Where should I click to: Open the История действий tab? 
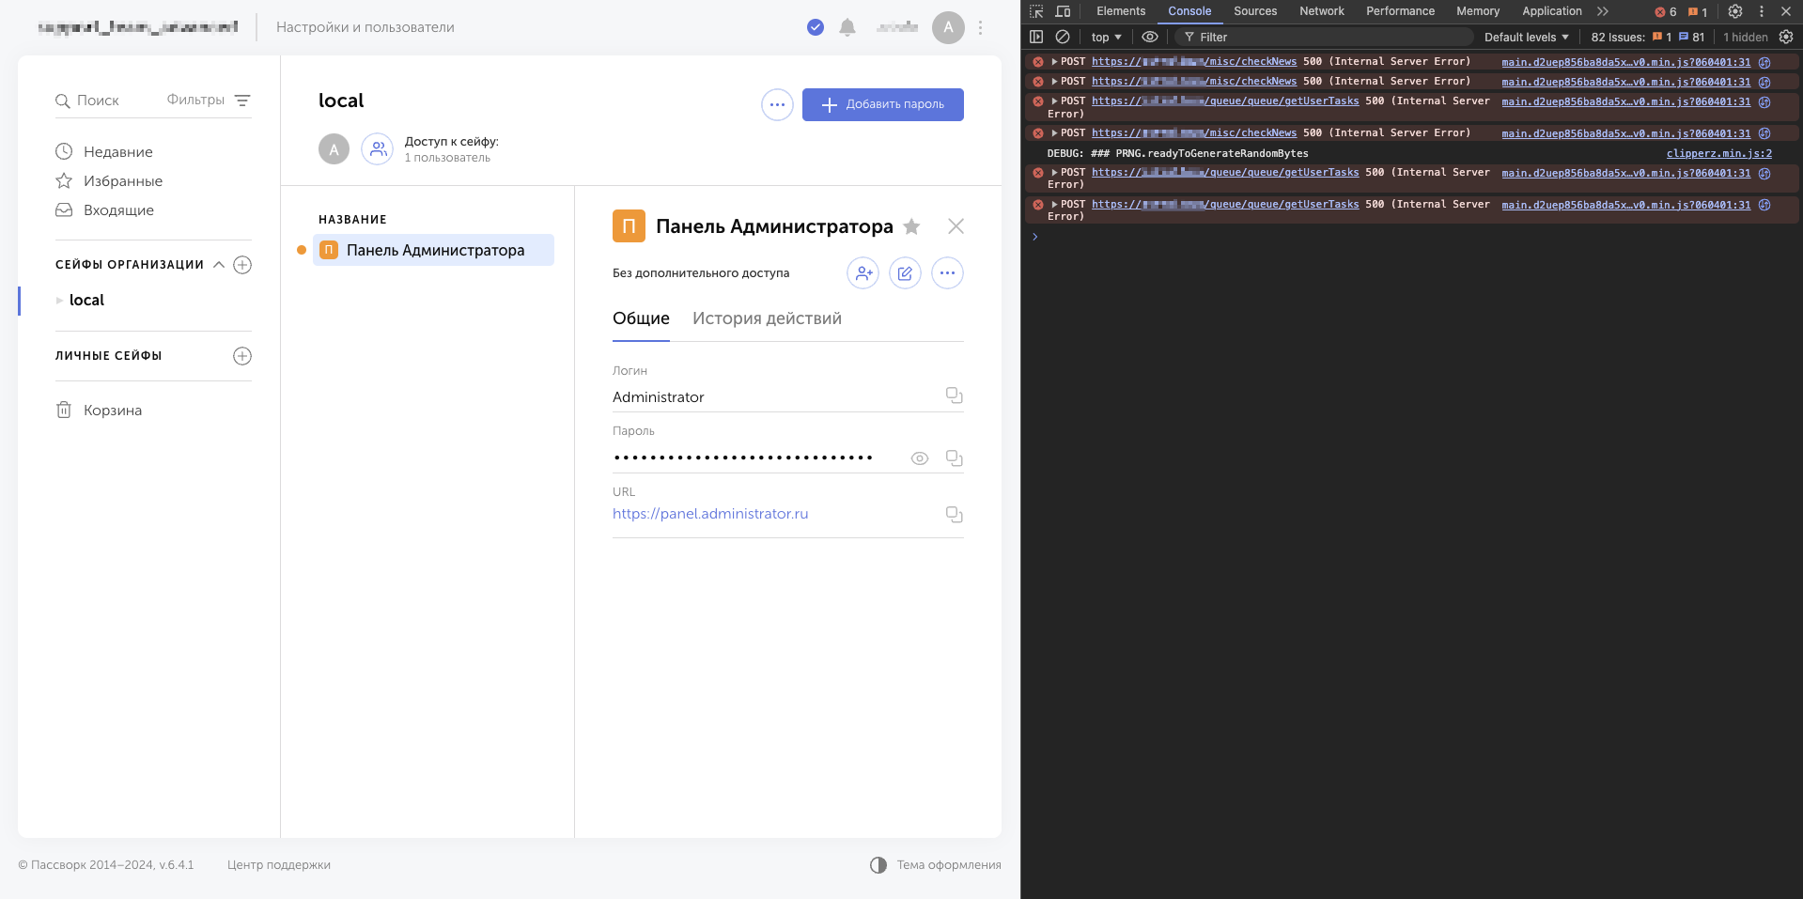[767, 318]
